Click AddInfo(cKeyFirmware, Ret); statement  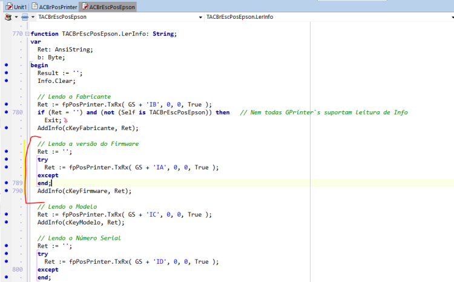84,191
